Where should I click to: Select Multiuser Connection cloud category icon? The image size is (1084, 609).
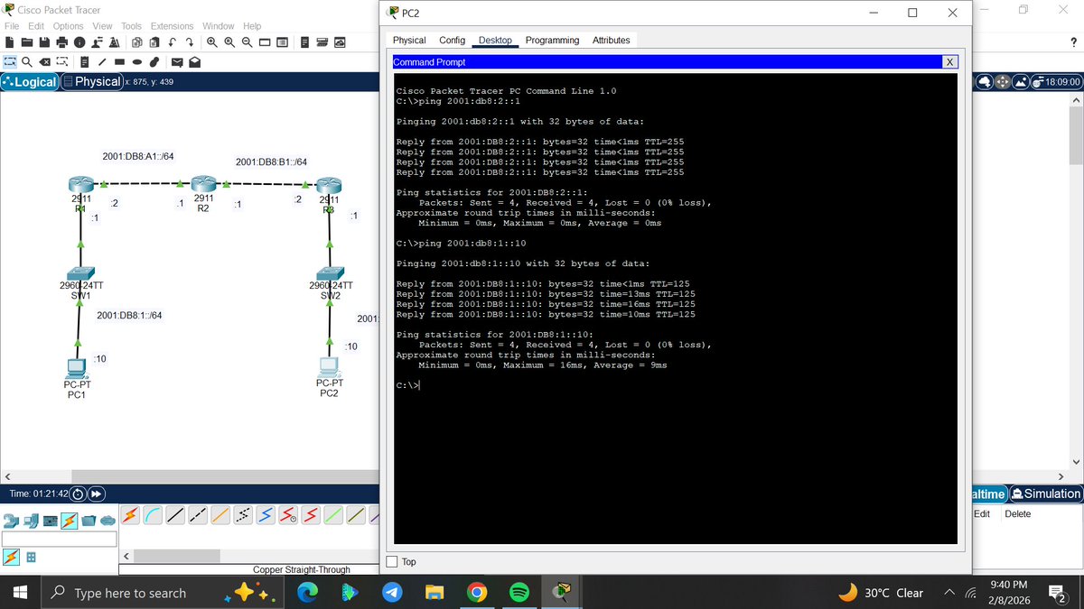pos(107,521)
